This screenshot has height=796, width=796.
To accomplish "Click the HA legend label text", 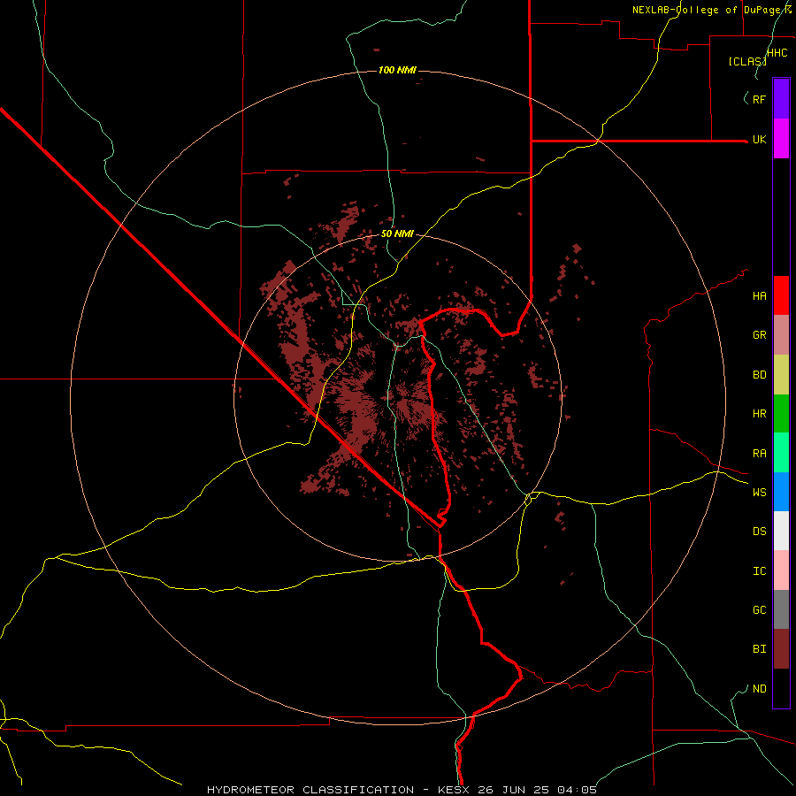I will tap(759, 296).
